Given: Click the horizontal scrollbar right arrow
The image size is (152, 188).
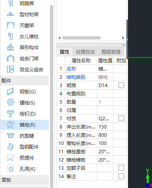Looking at the screenshot, I should [123, 38].
